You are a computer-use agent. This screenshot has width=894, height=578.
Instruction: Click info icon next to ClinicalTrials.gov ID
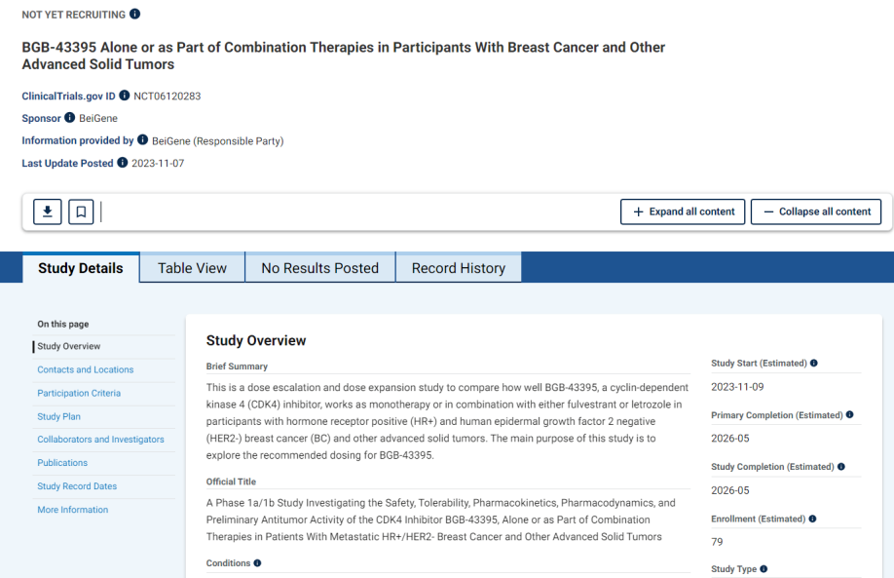click(x=125, y=96)
